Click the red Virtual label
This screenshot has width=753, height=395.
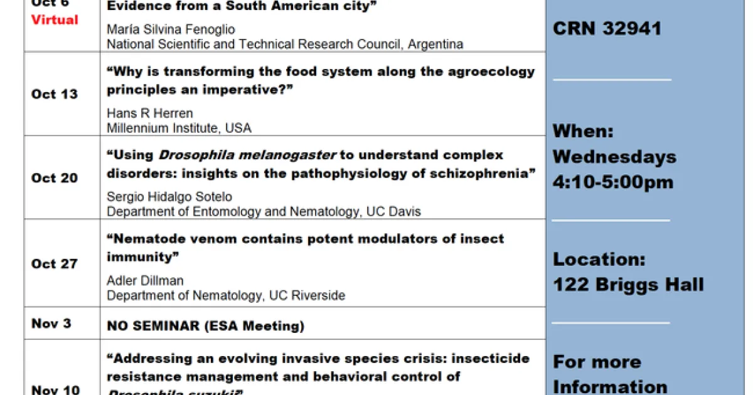click(x=55, y=20)
